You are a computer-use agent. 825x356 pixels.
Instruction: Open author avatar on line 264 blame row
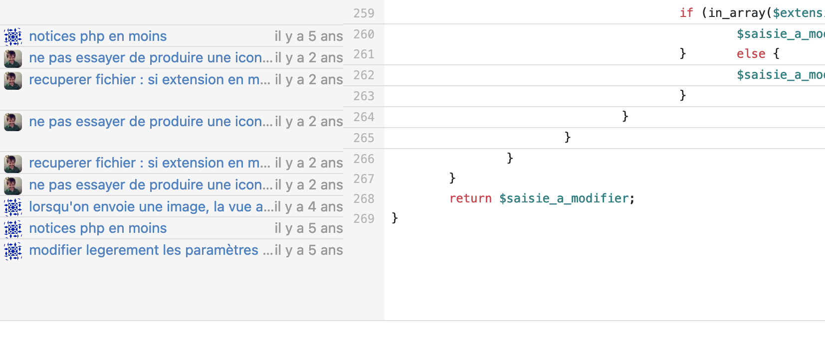pos(13,122)
